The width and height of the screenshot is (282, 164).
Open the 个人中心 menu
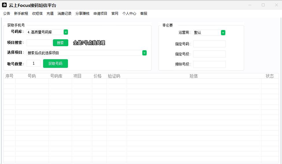point(129,14)
